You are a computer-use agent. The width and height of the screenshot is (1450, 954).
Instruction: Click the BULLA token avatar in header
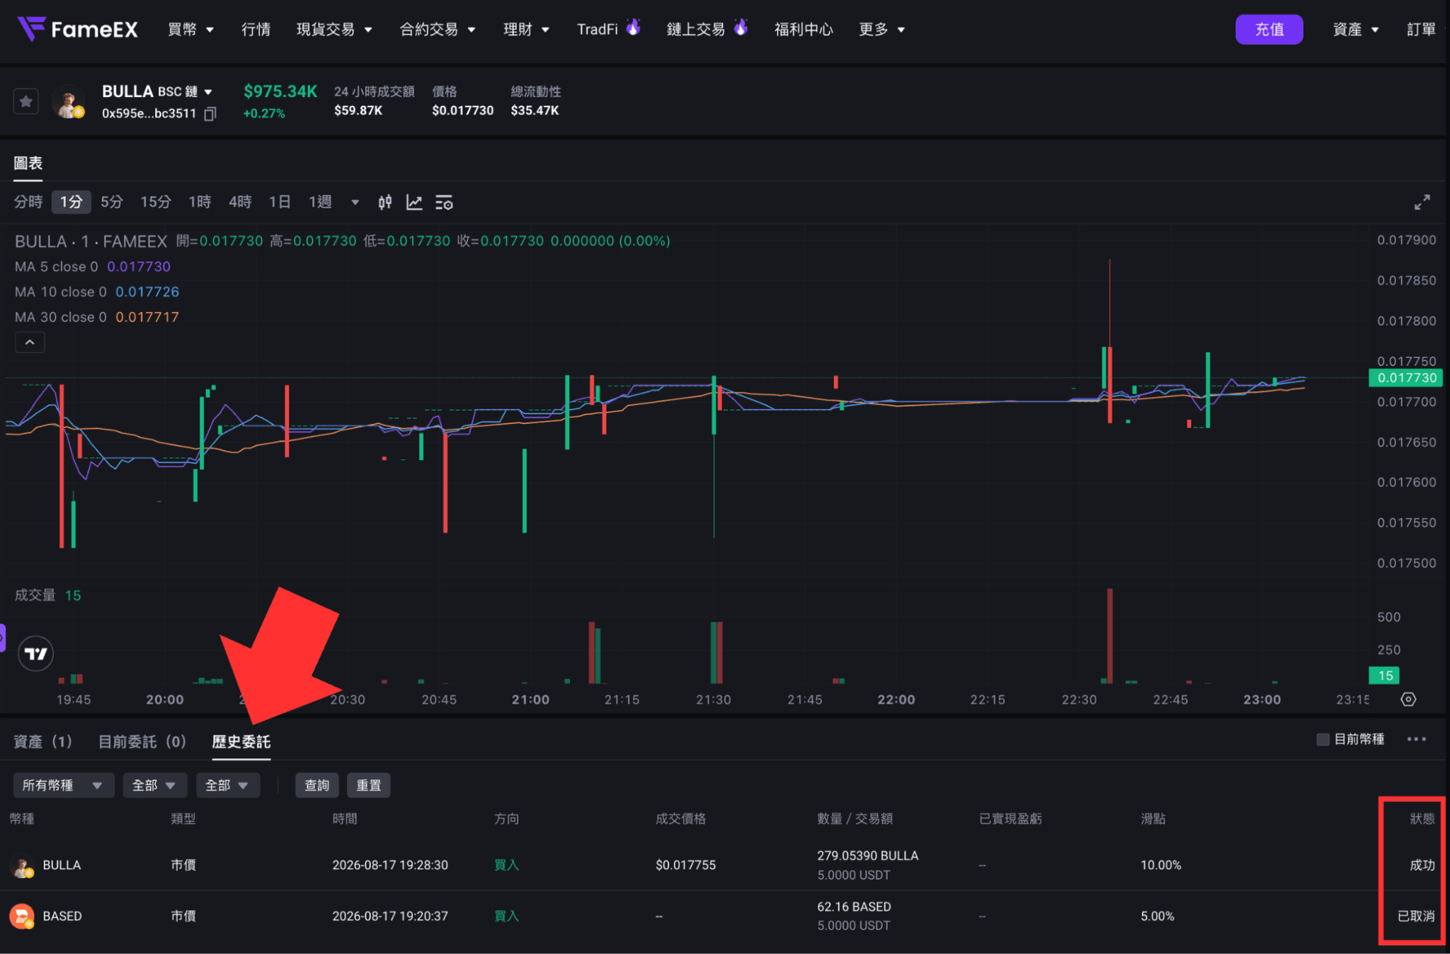pyautogui.click(x=69, y=102)
